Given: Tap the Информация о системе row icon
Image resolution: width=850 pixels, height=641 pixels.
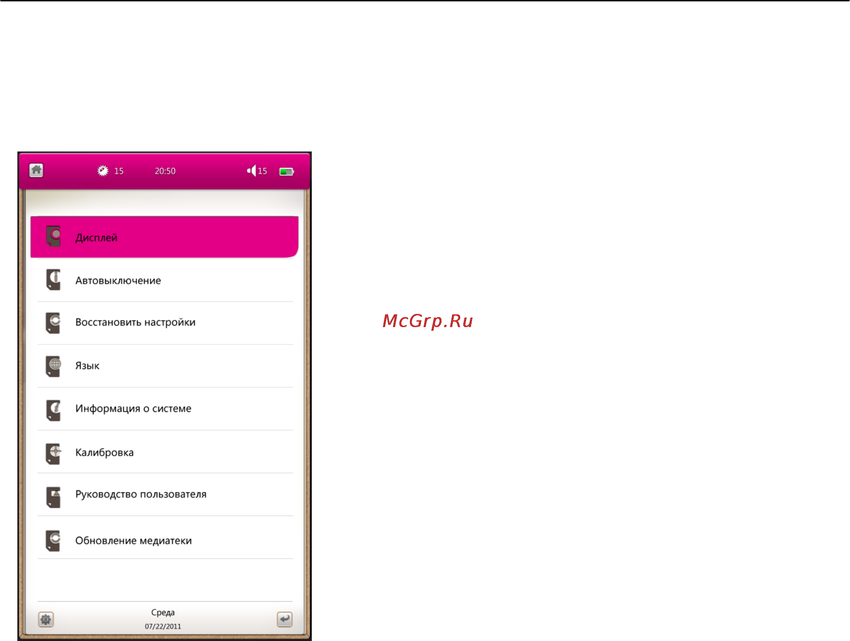Looking at the screenshot, I should pyautogui.click(x=53, y=410).
